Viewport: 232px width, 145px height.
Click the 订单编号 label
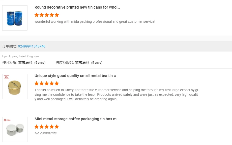click(x=10, y=46)
